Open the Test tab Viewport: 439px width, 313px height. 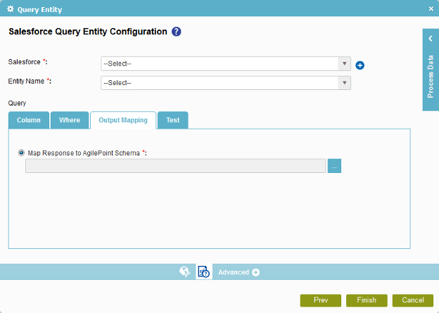[173, 120]
